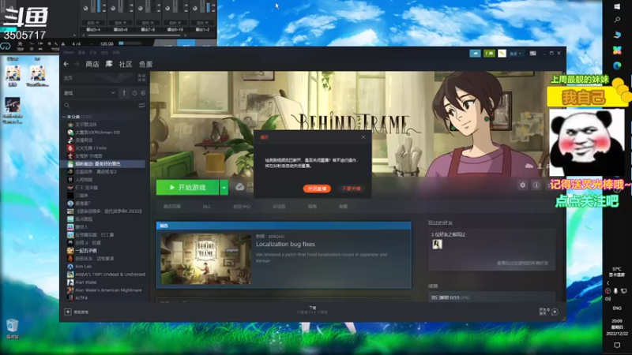
Task: Select Aim Lab in the library
Action: click(84, 267)
